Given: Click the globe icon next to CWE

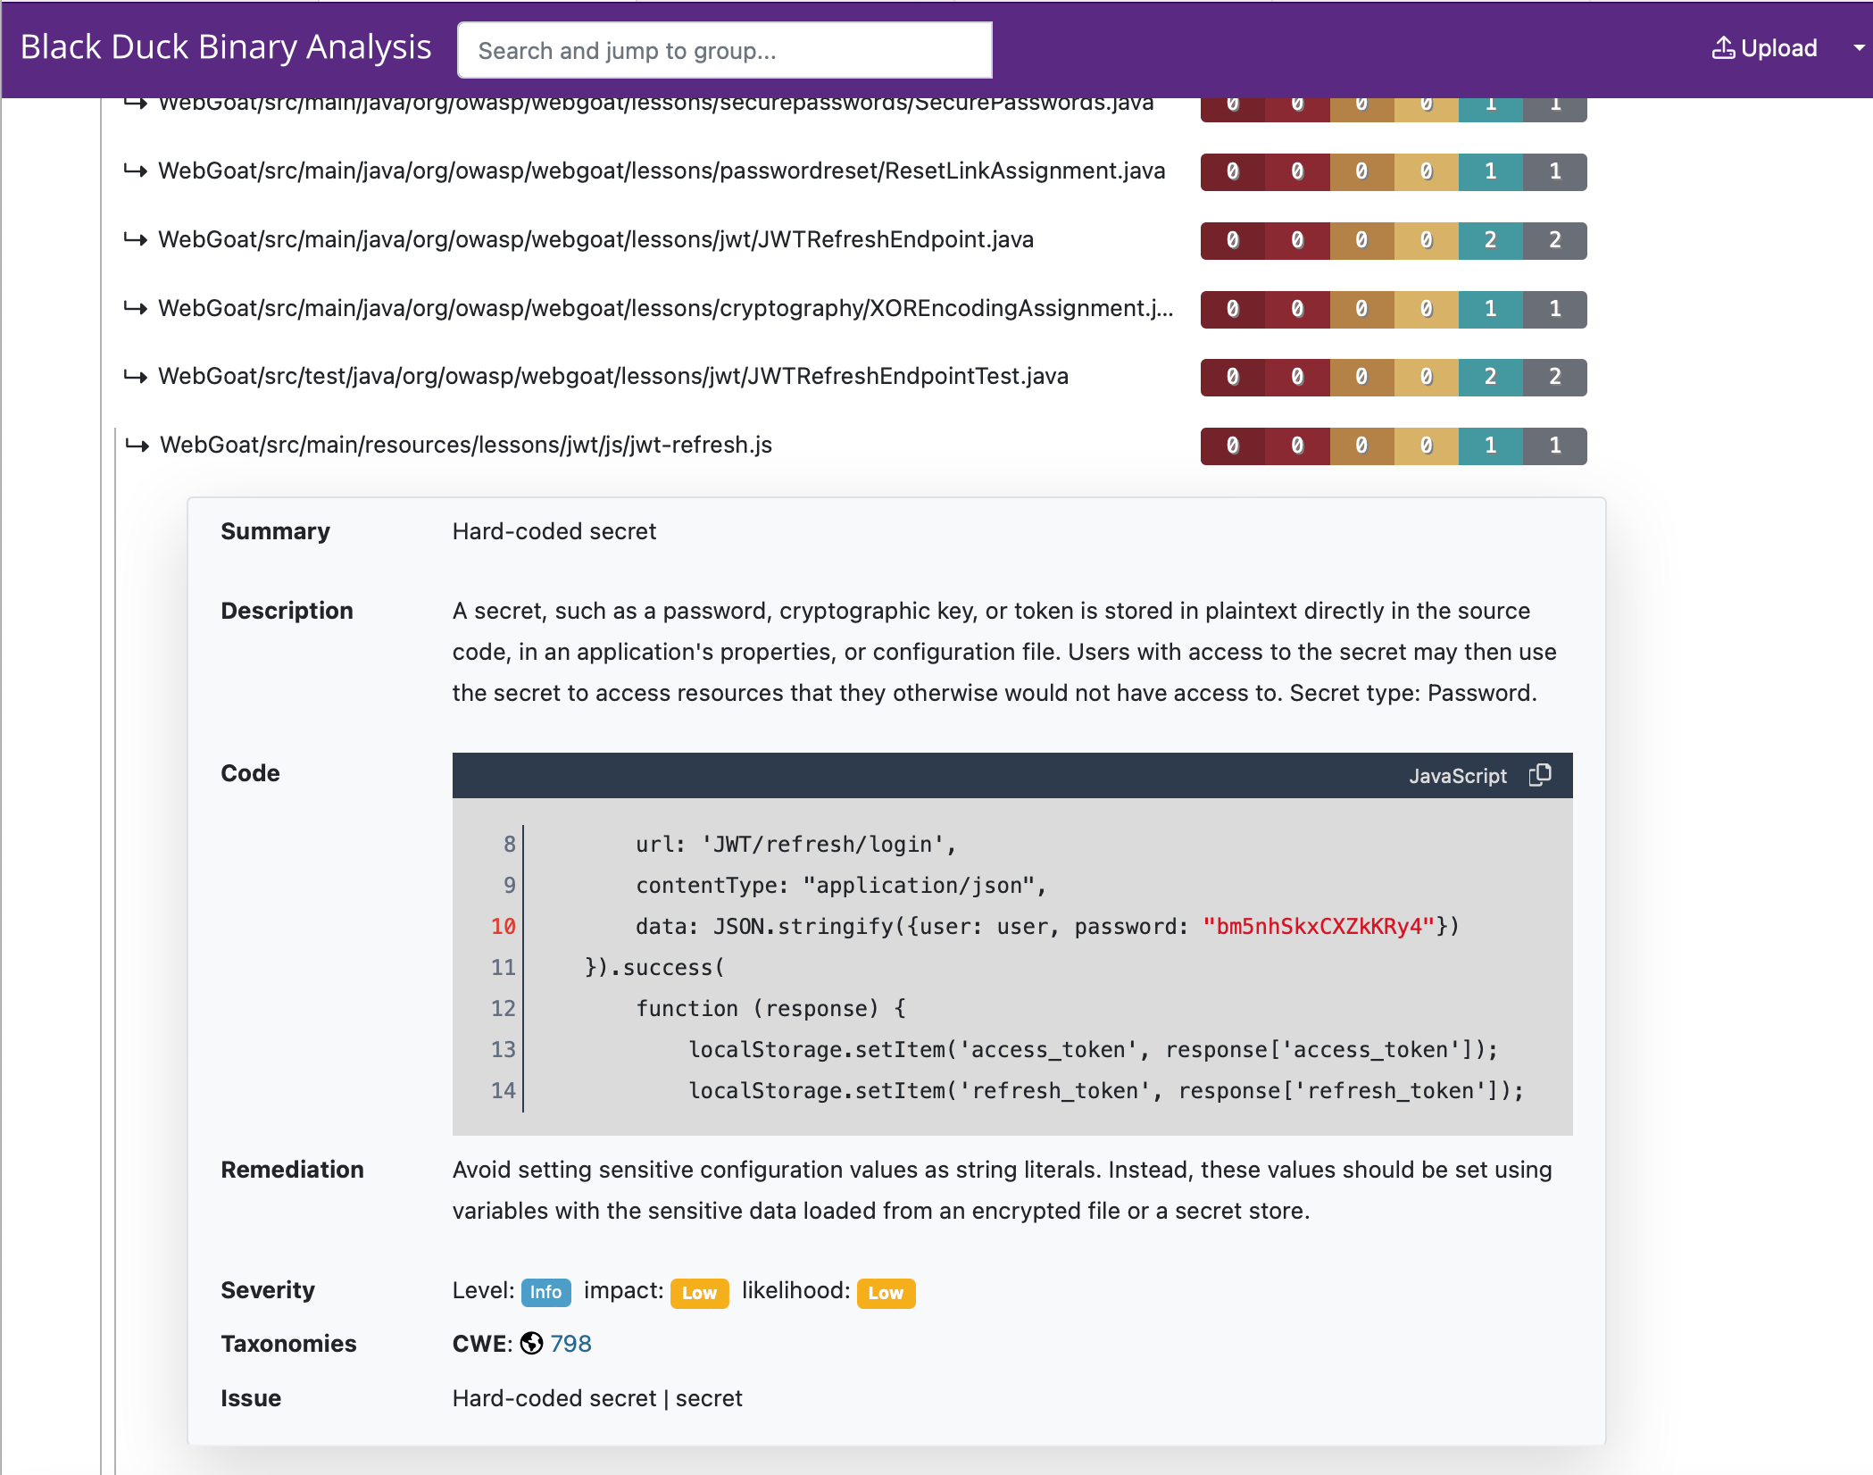Looking at the screenshot, I should pos(531,1344).
